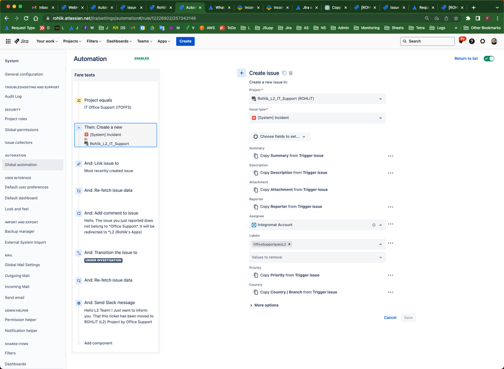Select Add comment to issue step
The width and height of the screenshot is (504, 369).
pos(116,222)
